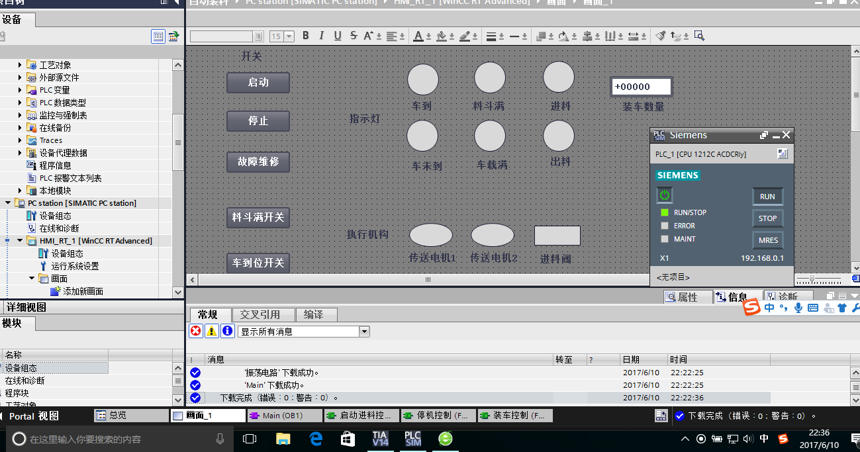Toggle the information messages filter
The width and height of the screenshot is (860, 452).
[227, 331]
